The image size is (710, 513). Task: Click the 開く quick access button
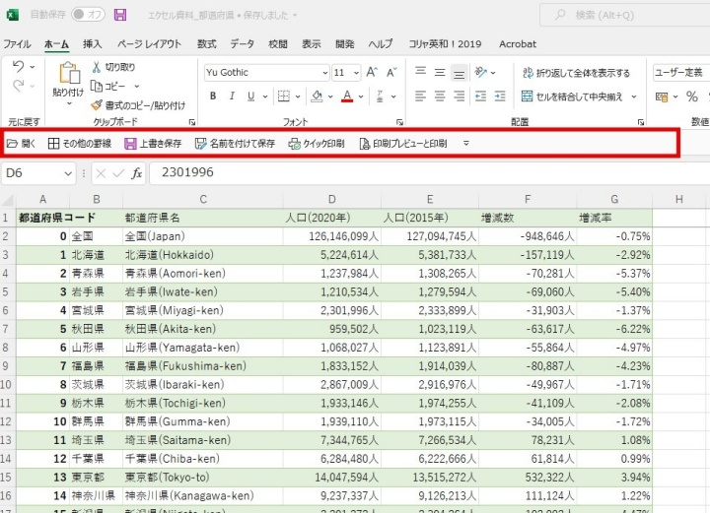(21, 144)
